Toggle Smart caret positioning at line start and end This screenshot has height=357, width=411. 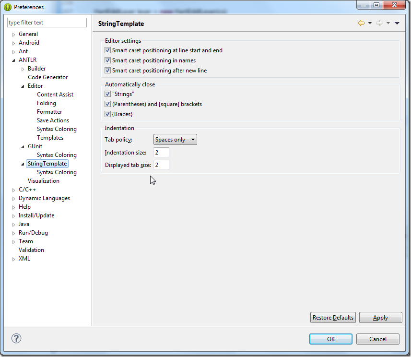pyautogui.click(x=107, y=50)
